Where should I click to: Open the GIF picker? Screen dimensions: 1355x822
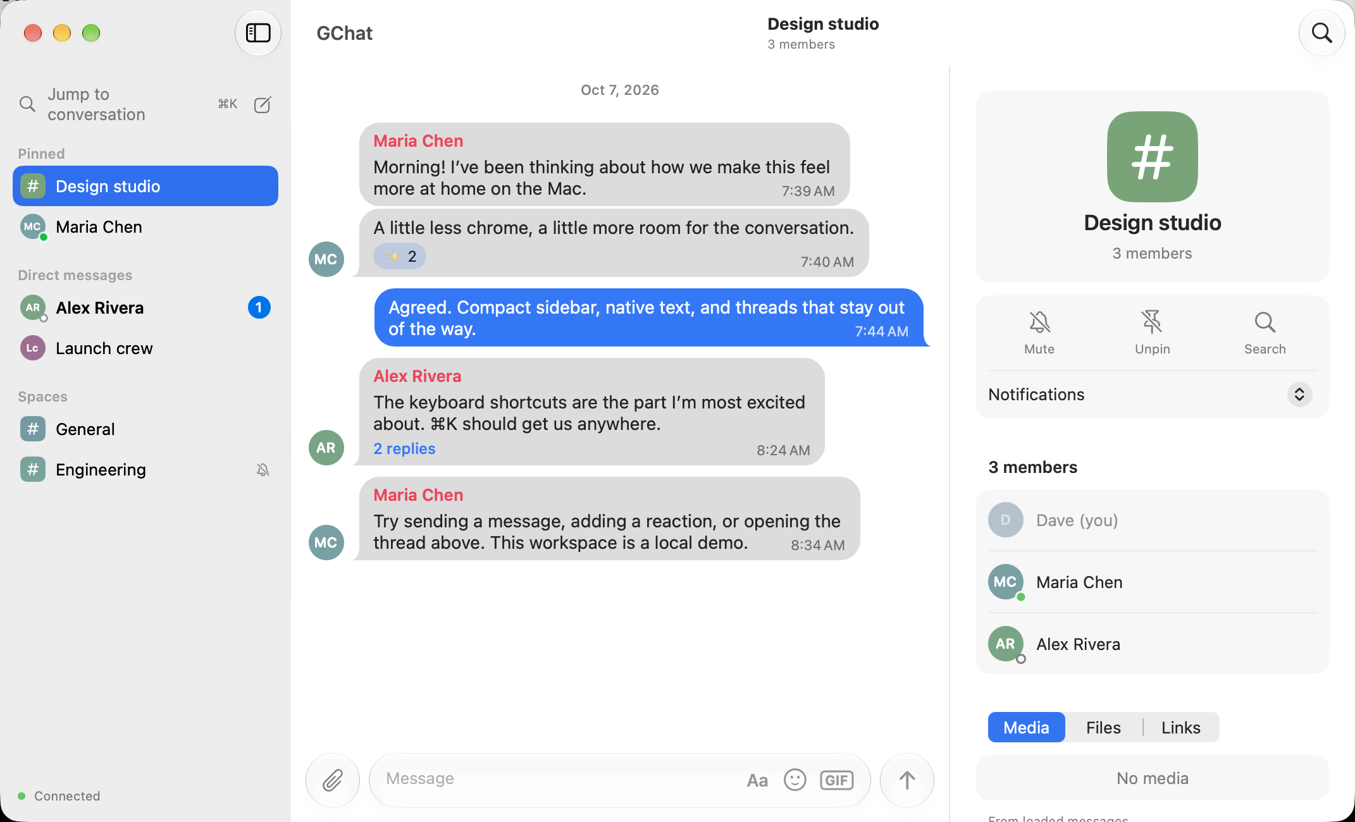(x=837, y=780)
